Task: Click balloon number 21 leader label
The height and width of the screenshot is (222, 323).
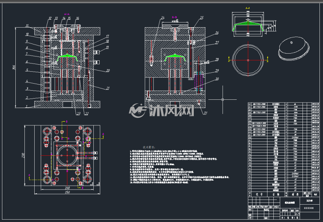Action: pyautogui.click(x=108, y=88)
